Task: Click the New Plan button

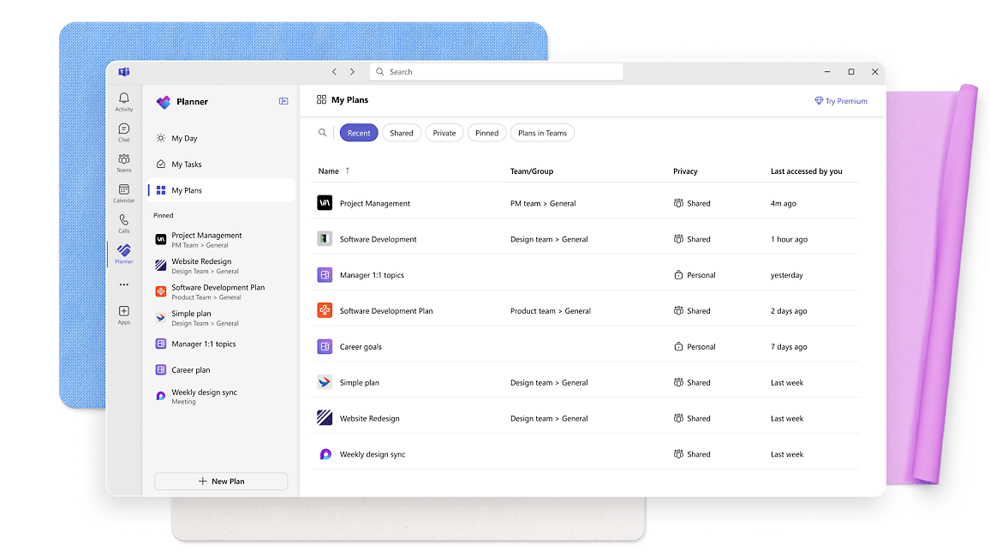Action: pyautogui.click(x=221, y=482)
